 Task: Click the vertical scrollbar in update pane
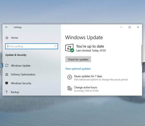[x=141, y=55]
